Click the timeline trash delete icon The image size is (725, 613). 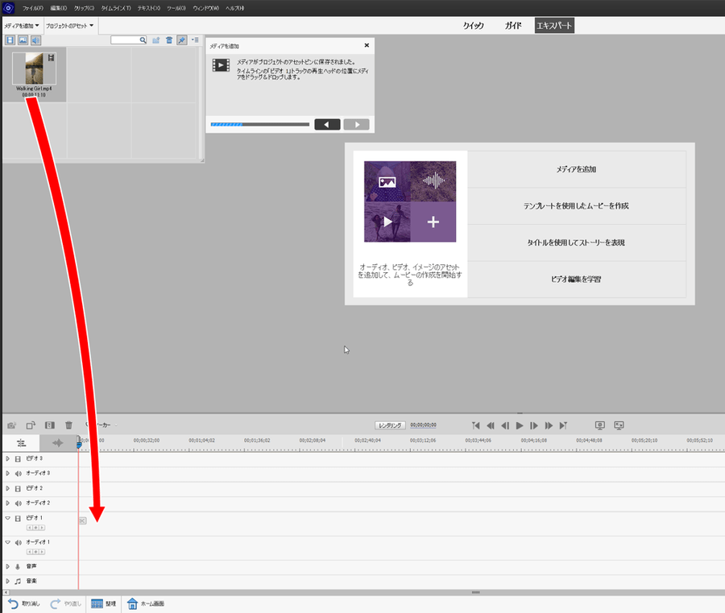68,425
